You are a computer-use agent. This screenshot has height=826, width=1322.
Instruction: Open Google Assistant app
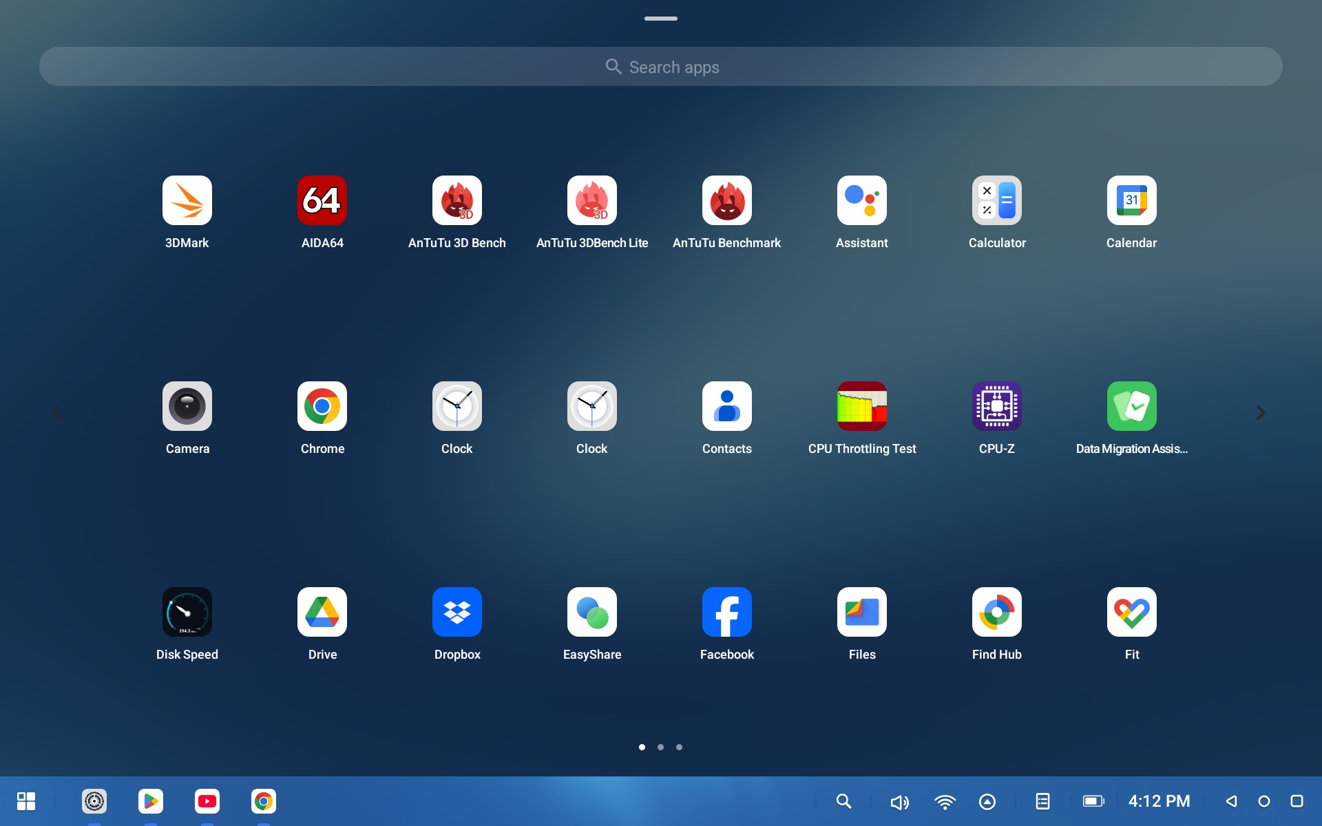pyautogui.click(x=862, y=200)
